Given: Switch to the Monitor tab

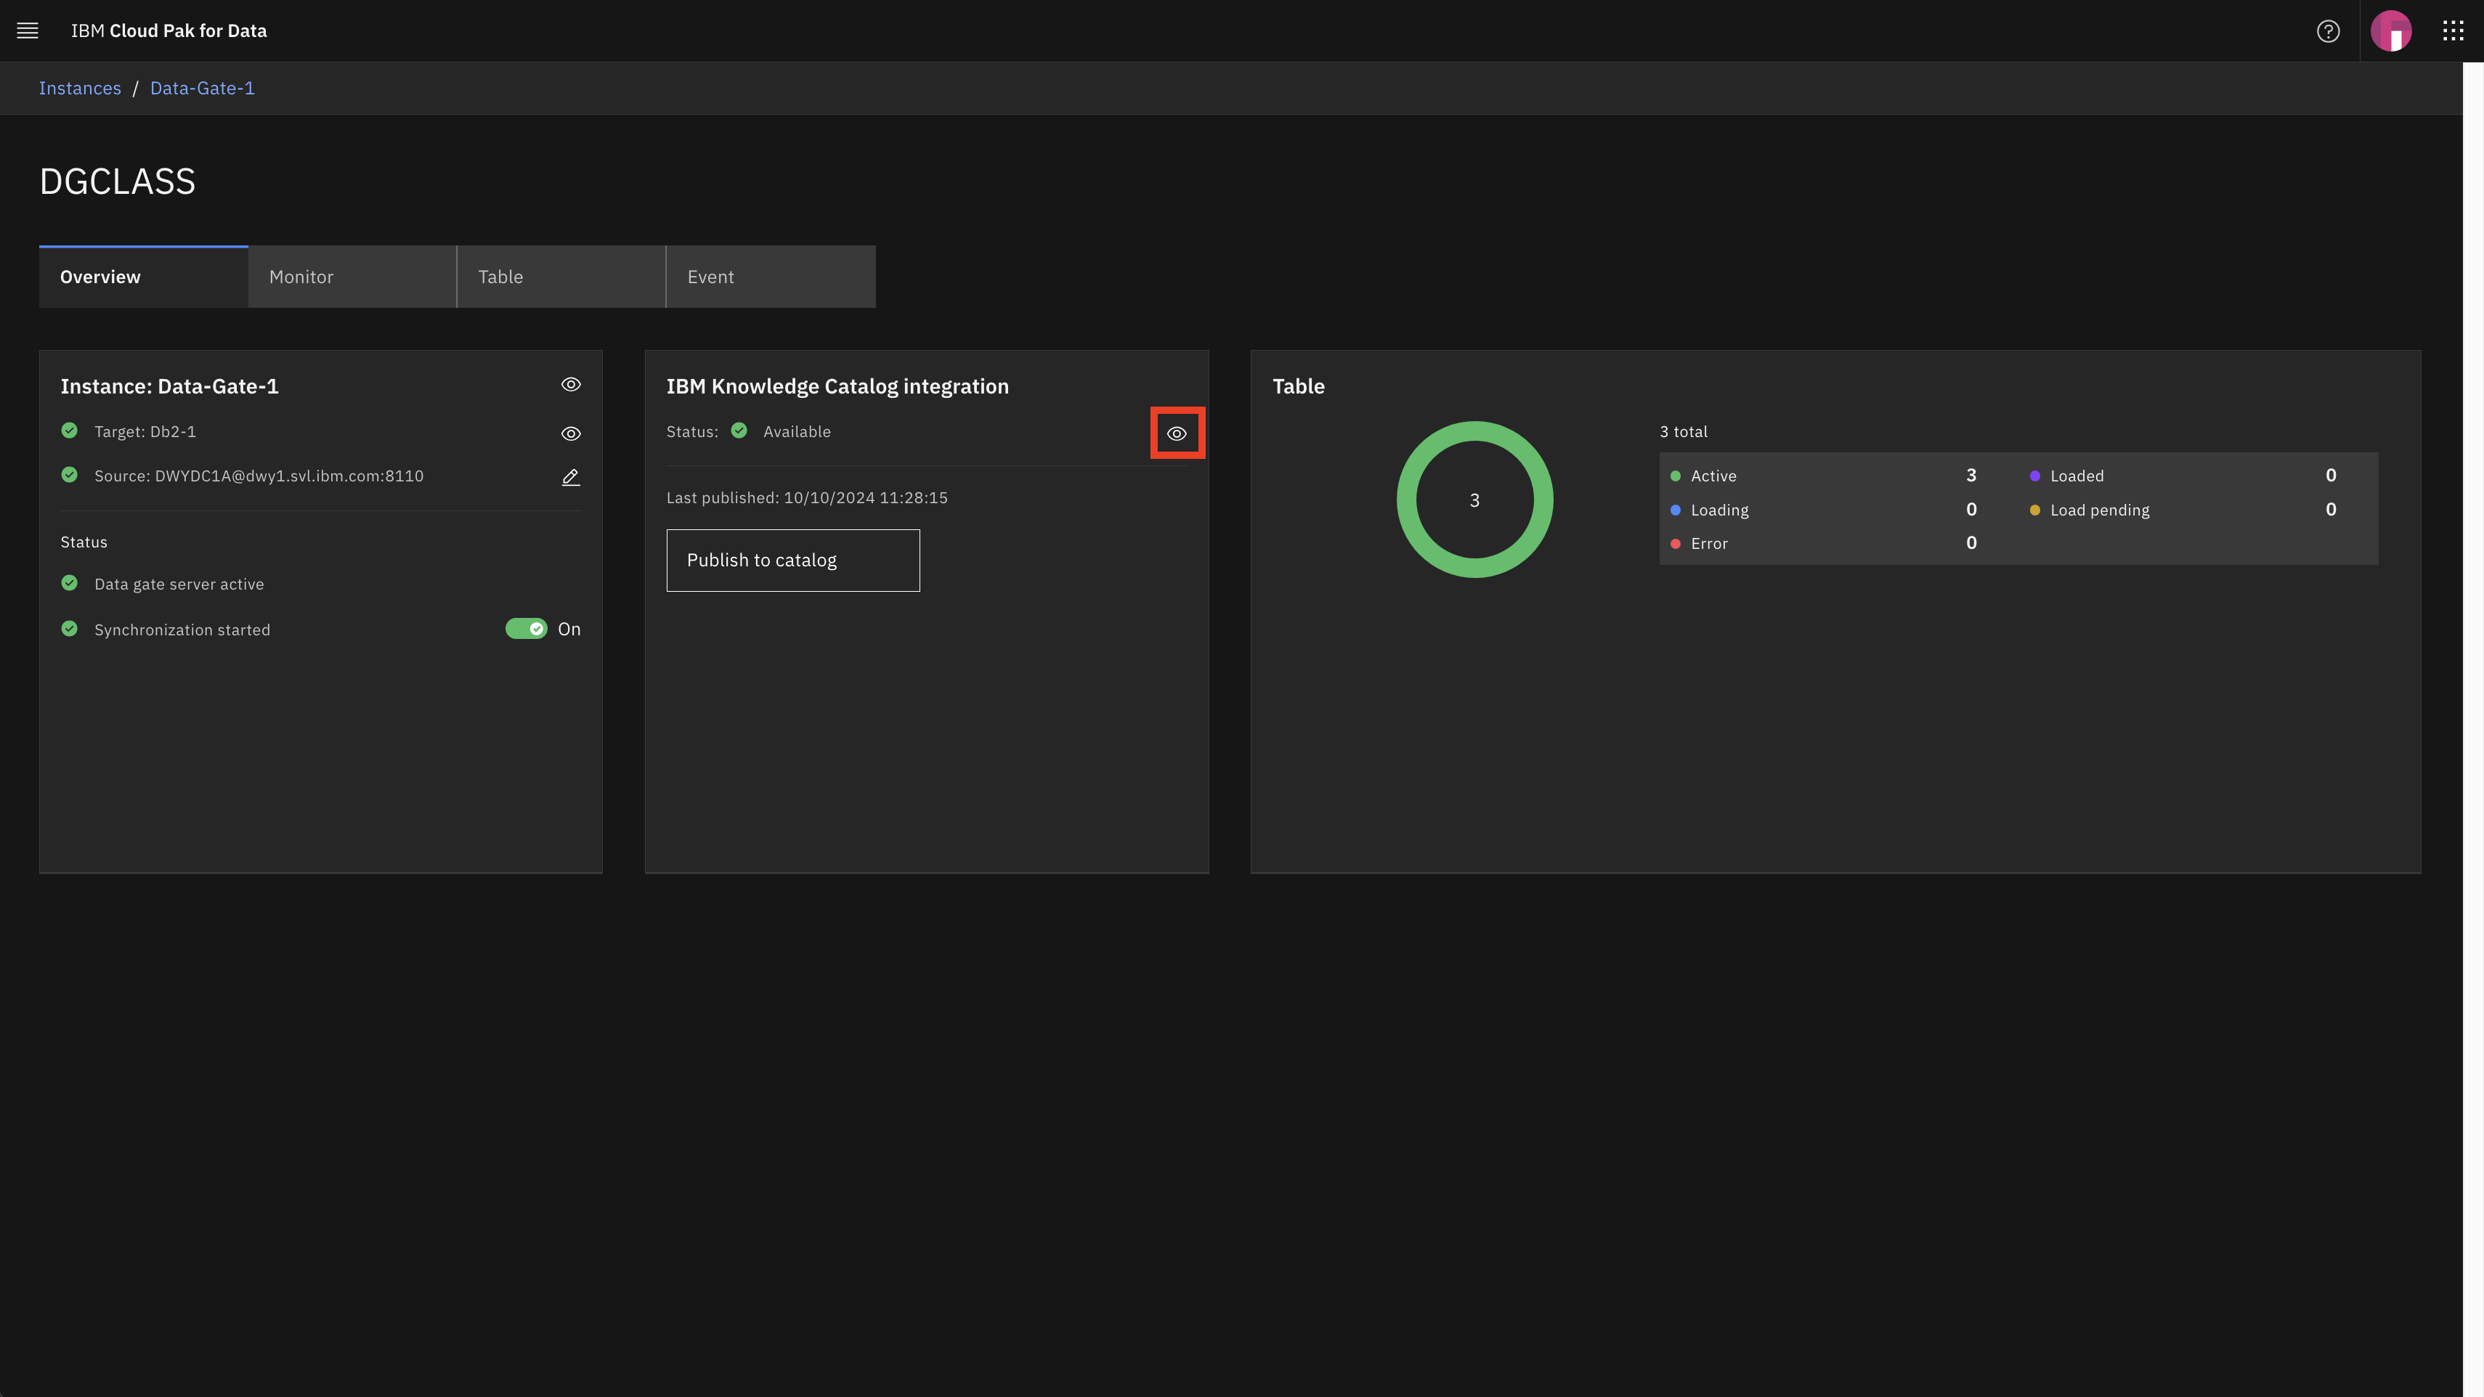Looking at the screenshot, I should [x=352, y=277].
